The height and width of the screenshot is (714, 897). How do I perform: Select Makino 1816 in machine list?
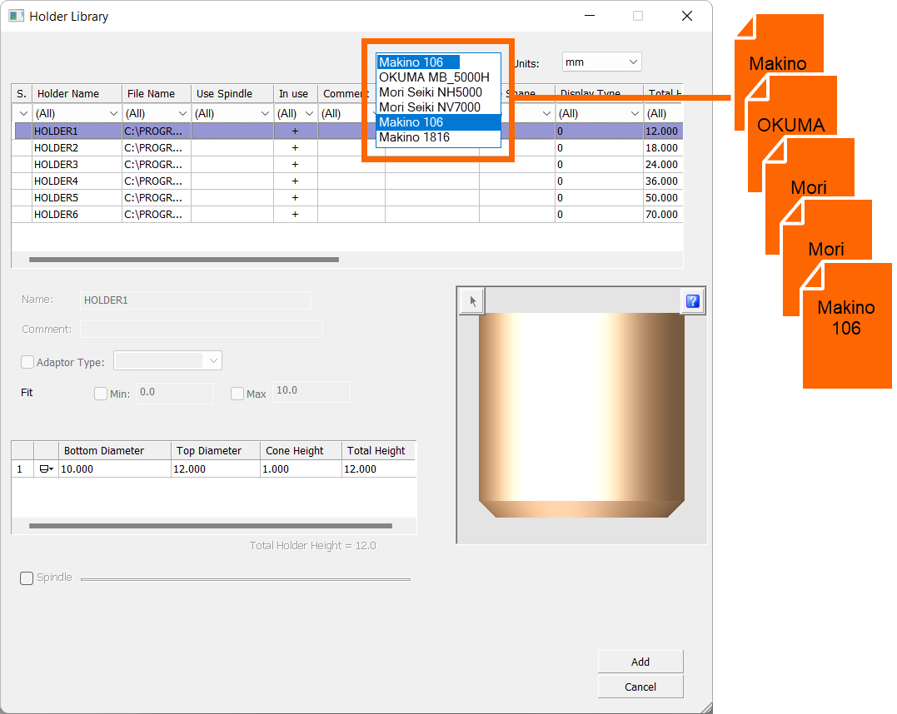[x=438, y=137]
